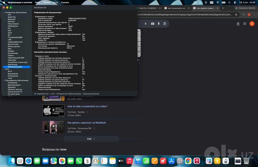Open Notes app in the Dock
Screen dimensions: 258x167
click(x=112, y=161)
